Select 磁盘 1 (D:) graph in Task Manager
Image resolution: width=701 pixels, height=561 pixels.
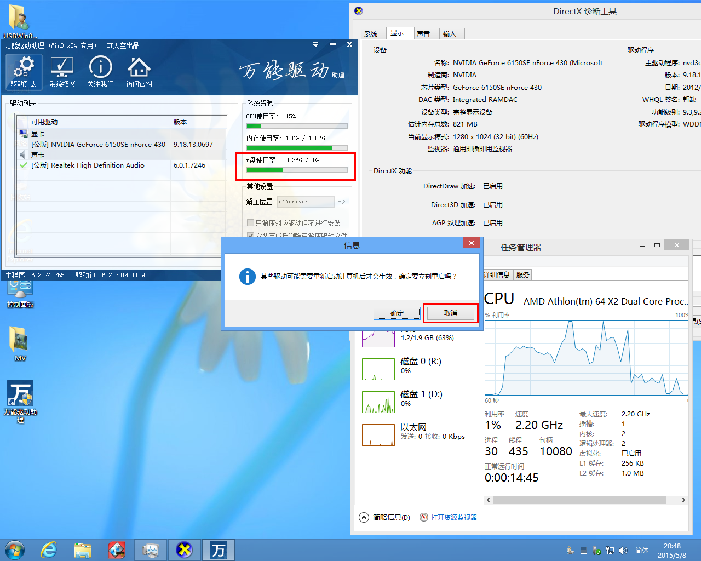click(x=378, y=402)
